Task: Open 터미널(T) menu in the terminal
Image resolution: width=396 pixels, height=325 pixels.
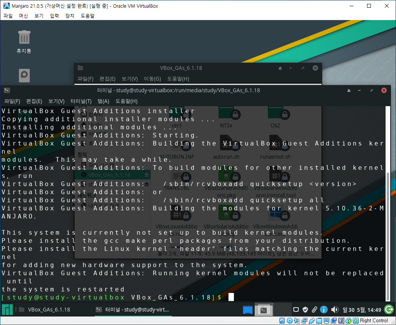Action: coord(81,101)
